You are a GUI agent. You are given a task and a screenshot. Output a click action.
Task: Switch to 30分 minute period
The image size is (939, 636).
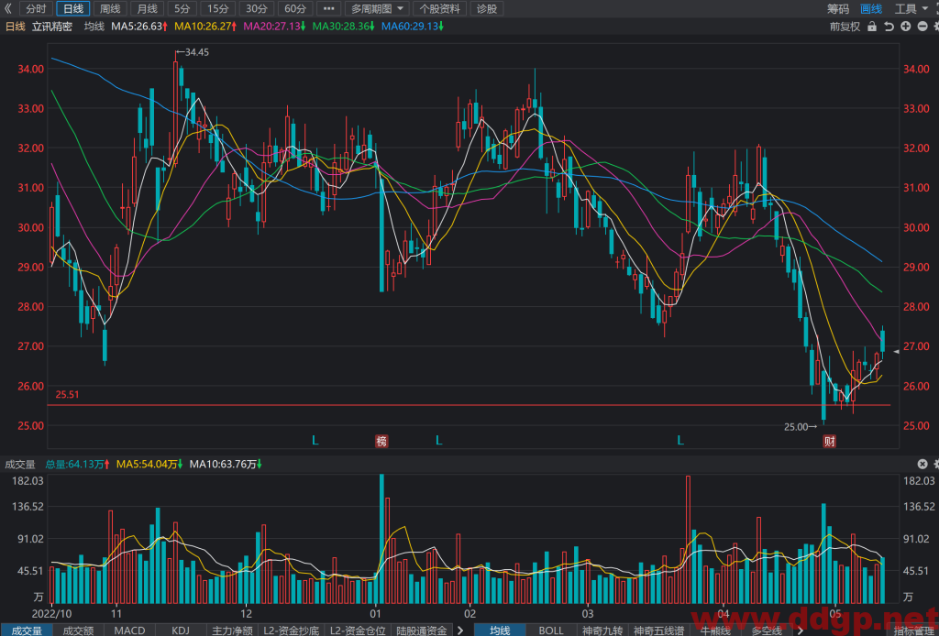[257, 8]
